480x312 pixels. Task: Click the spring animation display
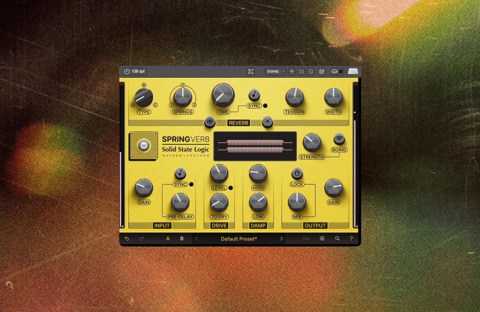(255, 146)
